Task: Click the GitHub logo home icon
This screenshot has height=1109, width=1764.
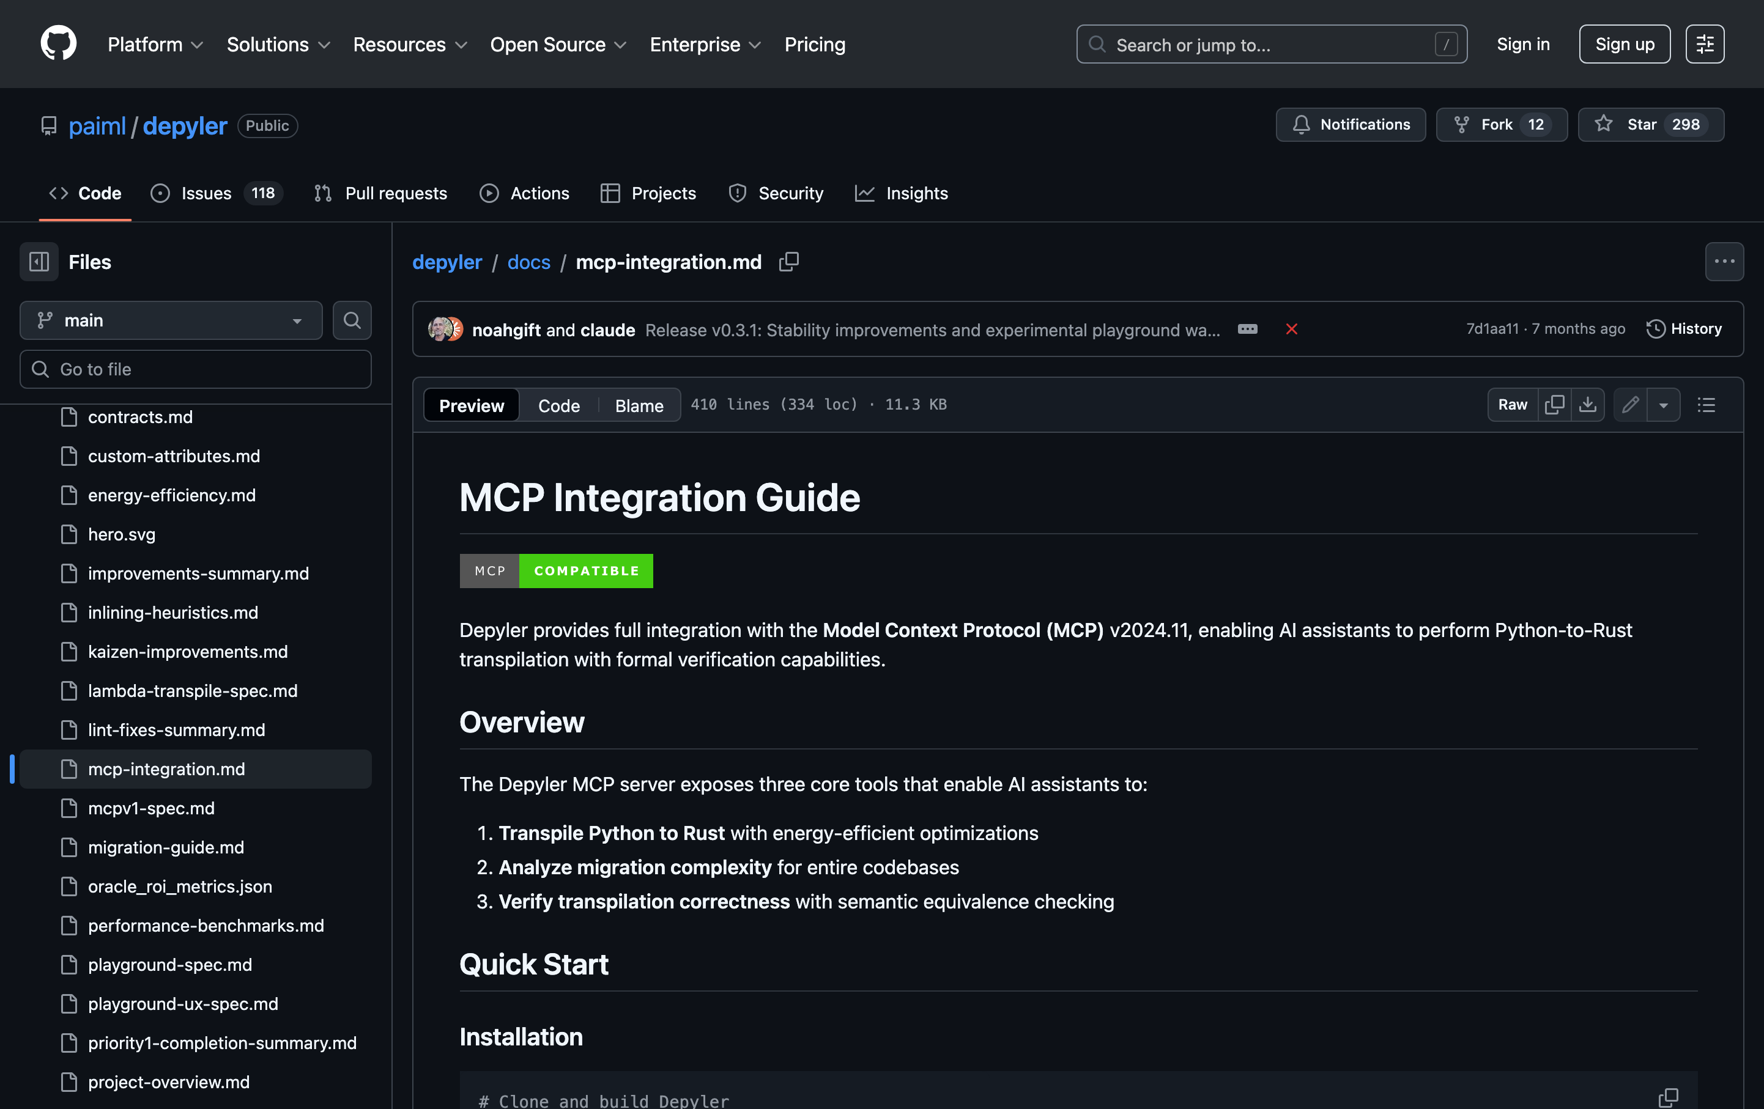Action: tap(58, 44)
